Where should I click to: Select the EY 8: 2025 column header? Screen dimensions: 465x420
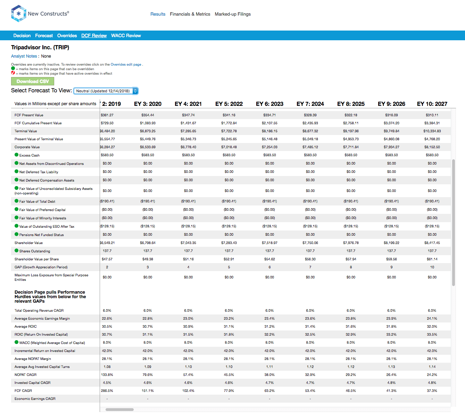[x=351, y=104]
